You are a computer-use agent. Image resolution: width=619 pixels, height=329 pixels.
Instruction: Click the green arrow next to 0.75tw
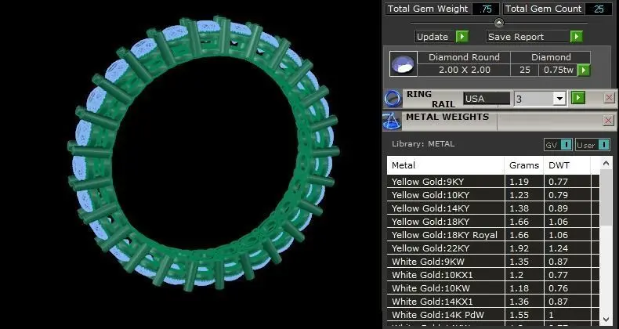click(584, 70)
